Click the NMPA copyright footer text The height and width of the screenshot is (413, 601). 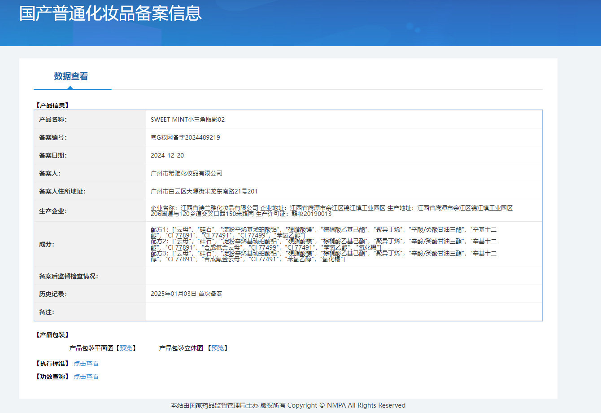pos(288,405)
